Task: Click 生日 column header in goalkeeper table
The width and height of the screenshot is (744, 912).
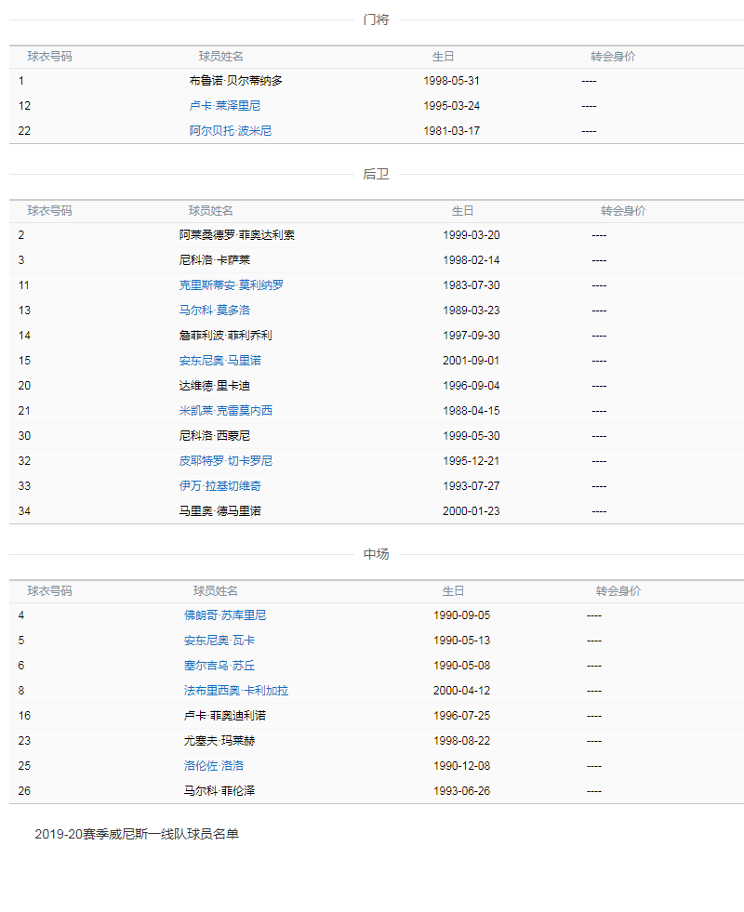Action: click(443, 57)
